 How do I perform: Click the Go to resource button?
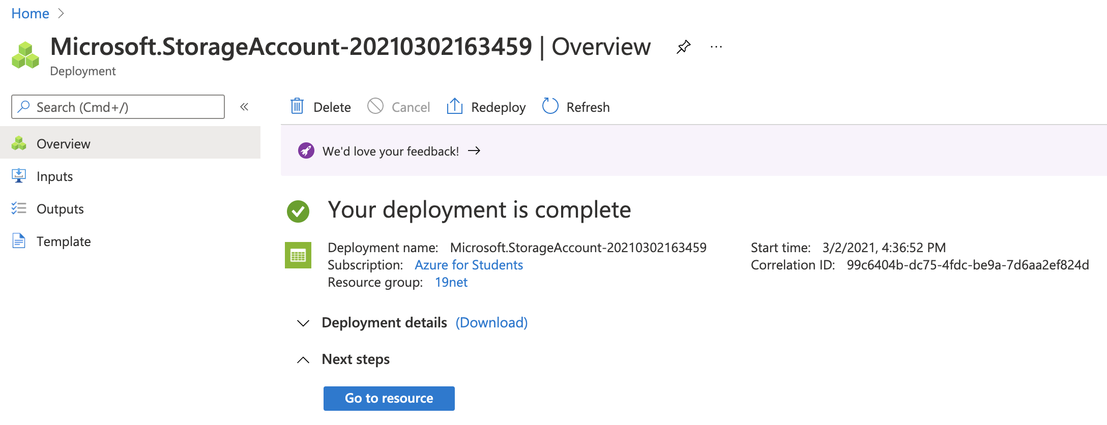[389, 398]
